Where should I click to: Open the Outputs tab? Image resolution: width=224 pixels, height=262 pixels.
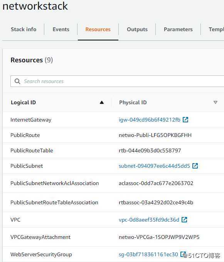coord(137,29)
